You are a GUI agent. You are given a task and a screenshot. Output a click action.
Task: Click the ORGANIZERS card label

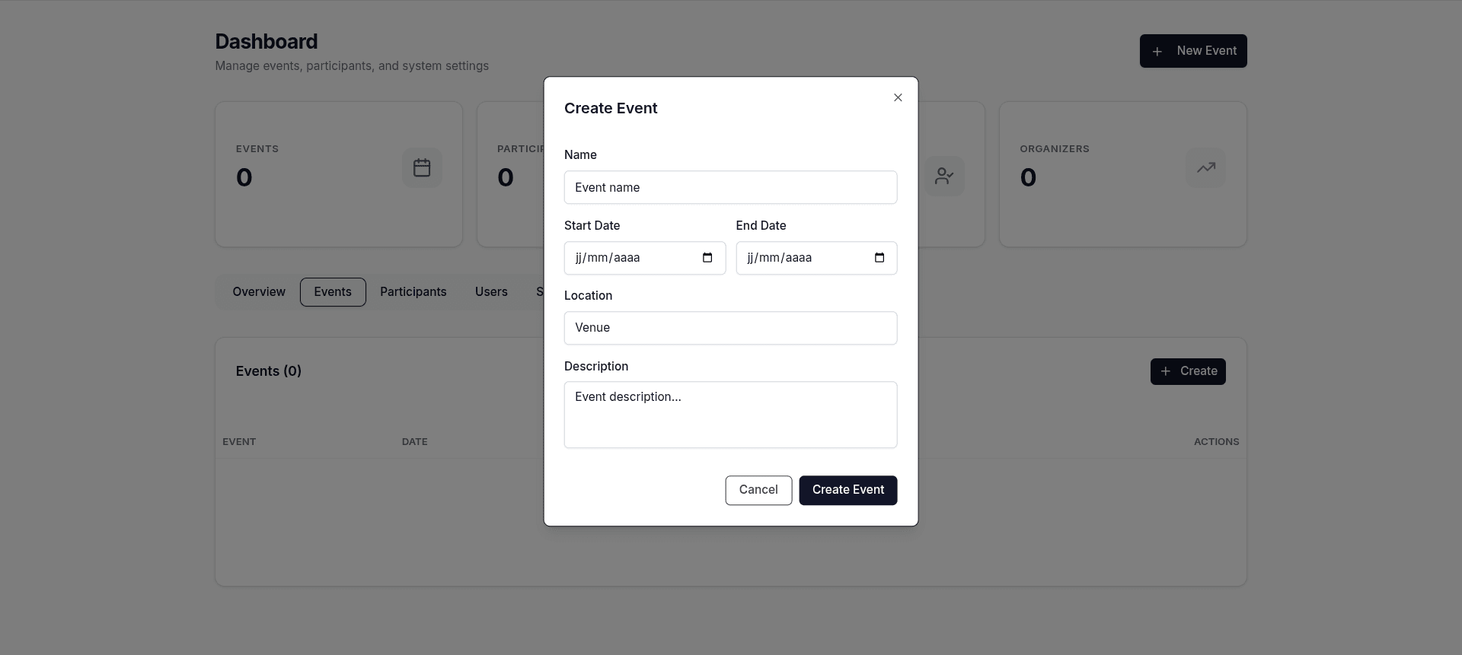1055,149
